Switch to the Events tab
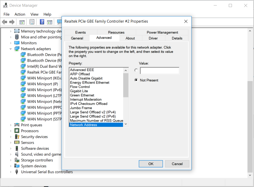This screenshot has height=187, width=254. pyautogui.click(x=81, y=32)
